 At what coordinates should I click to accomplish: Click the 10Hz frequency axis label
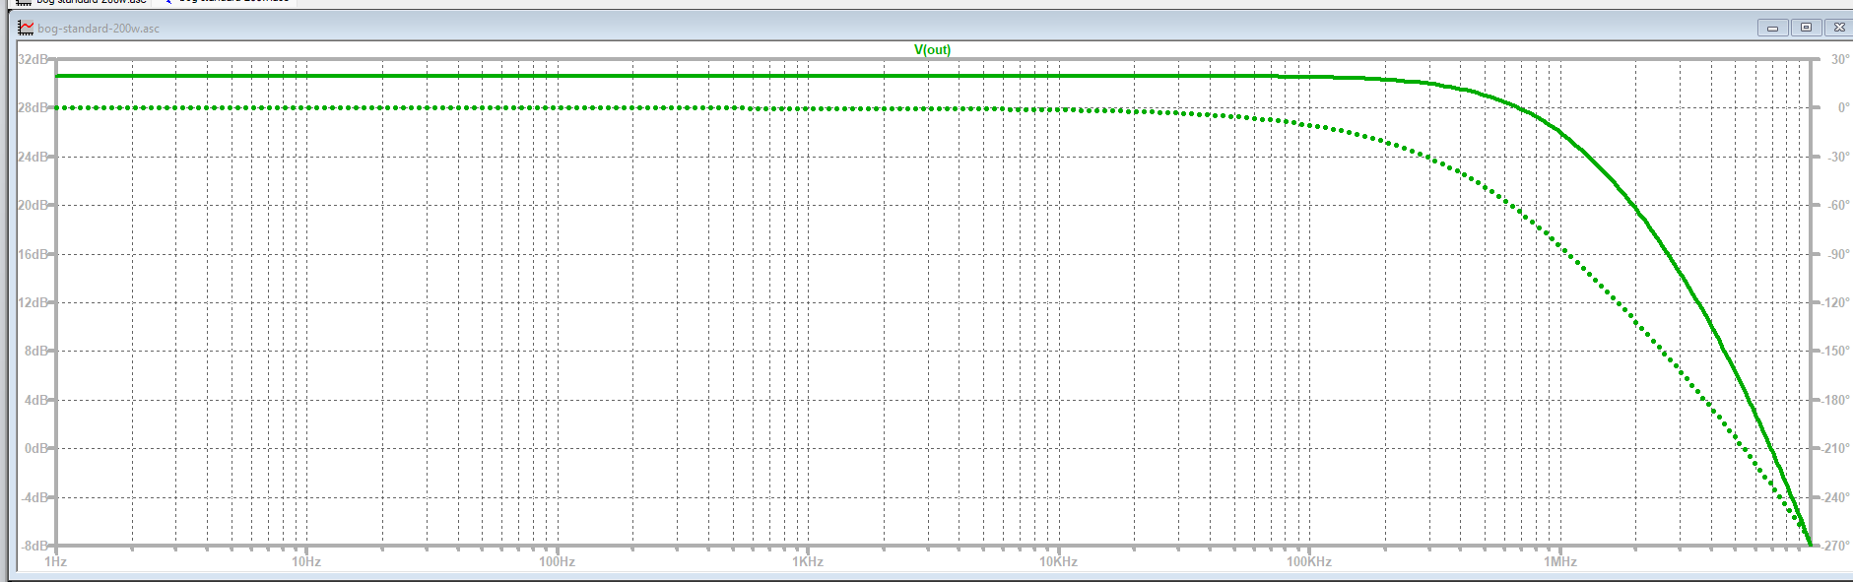306,562
